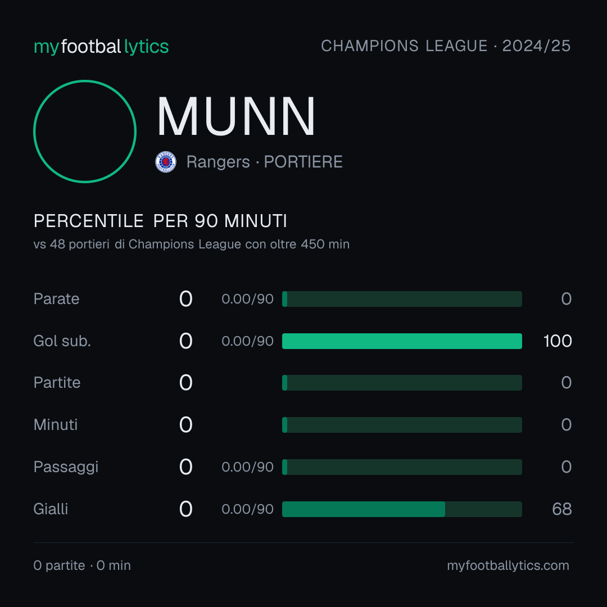The height and width of the screenshot is (607, 607).
Task: Click the Percentile per 90 minuti heading
Action: [x=160, y=221]
